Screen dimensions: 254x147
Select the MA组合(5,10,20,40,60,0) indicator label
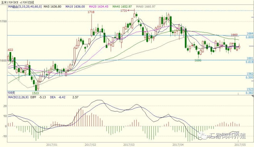(x=25, y=7)
